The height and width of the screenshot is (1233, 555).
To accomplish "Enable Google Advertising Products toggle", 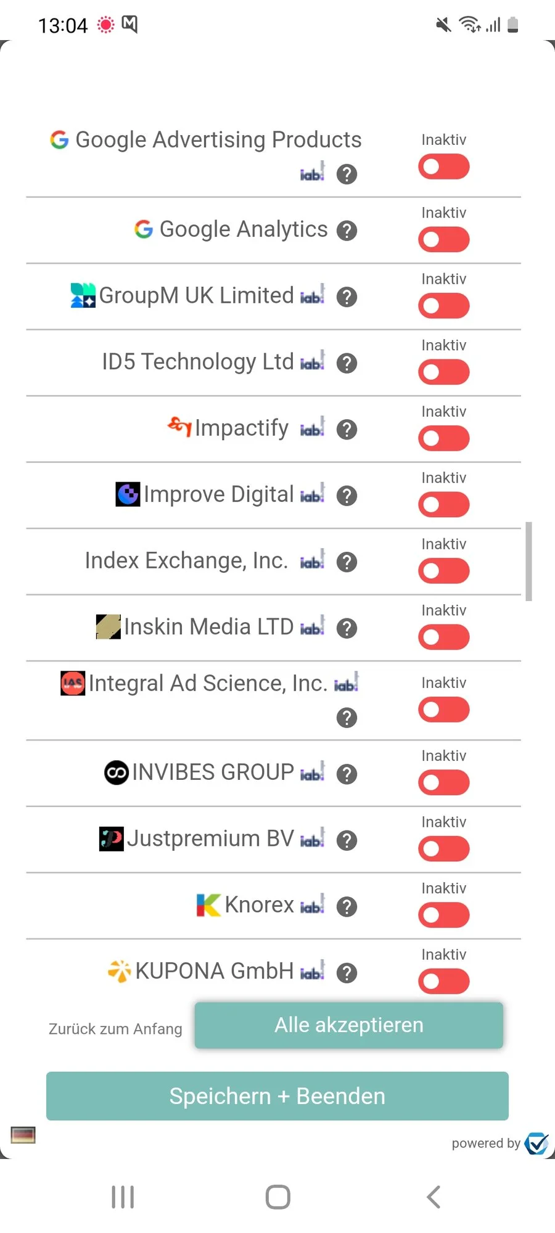I will click(x=443, y=167).
